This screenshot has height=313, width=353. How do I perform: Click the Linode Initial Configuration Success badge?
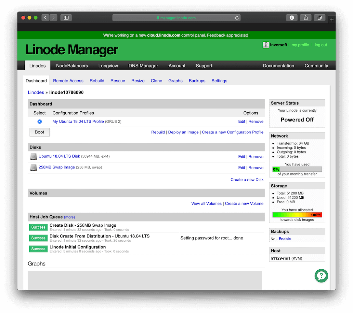(38, 249)
